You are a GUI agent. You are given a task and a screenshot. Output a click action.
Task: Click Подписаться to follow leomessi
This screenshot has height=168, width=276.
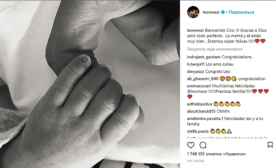tap(241, 12)
